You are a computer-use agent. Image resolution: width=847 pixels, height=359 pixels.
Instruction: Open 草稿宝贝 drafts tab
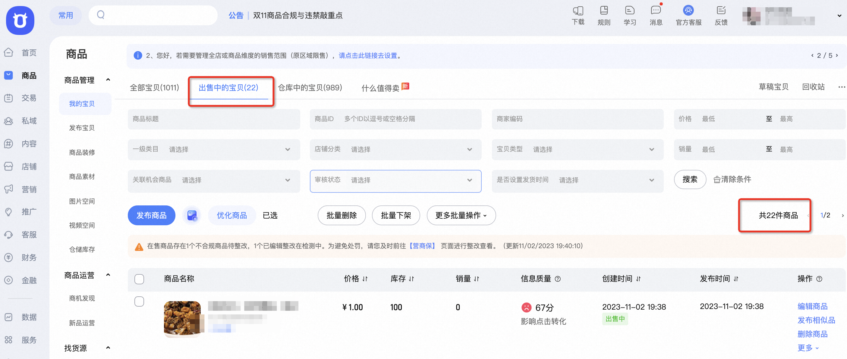click(773, 87)
